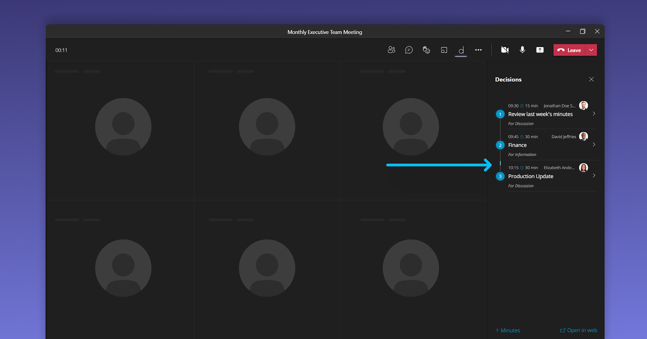Open the meeting chat

coord(409,50)
